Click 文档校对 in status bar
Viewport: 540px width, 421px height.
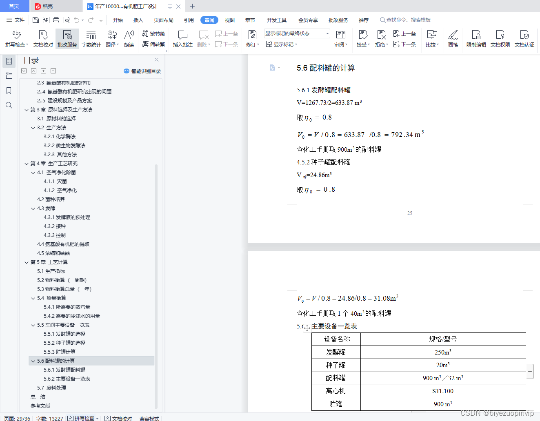(118, 418)
